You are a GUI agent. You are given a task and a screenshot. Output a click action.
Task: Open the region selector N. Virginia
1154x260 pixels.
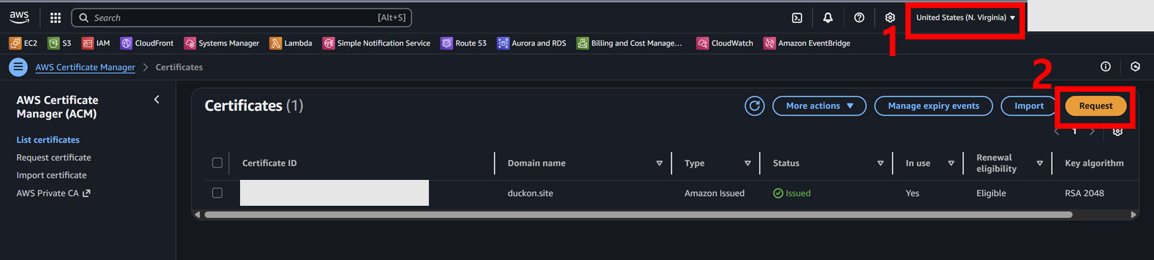[x=965, y=18]
